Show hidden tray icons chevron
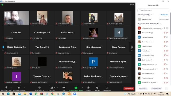This screenshot has height=96, width=171. [138, 94]
